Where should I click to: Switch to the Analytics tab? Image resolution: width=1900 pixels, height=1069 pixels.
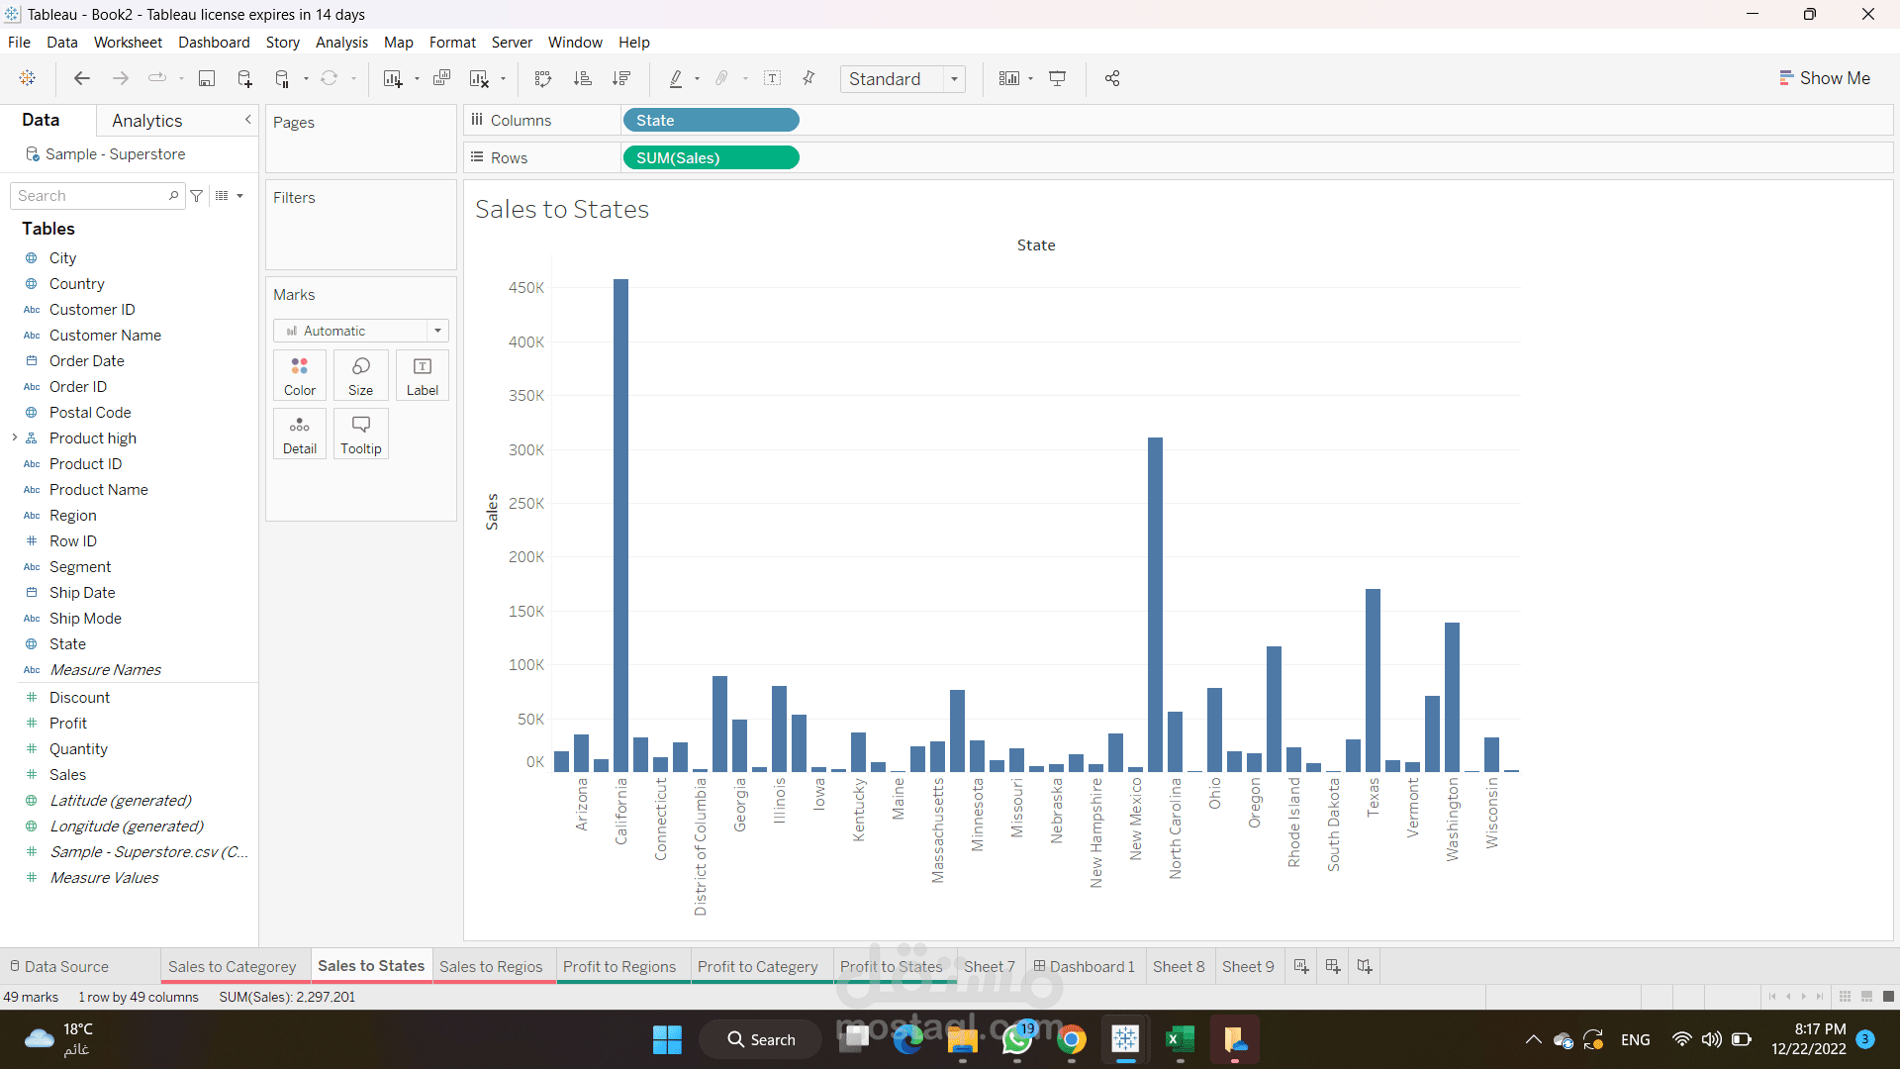click(146, 120)
